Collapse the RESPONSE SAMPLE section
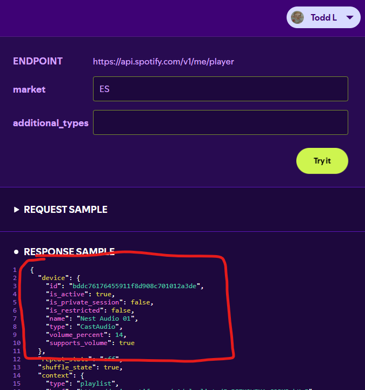This screenshot has width=365, height=390. 16,252
